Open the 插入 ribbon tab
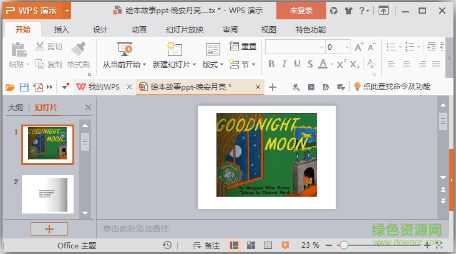Image resolution: width=456 pixels, height=254 pixels. coord(61,29)
